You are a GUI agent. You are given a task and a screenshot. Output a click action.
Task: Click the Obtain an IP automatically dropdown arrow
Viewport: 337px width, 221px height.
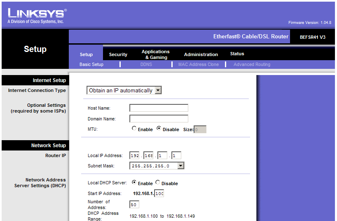click(x=158, y=90)
